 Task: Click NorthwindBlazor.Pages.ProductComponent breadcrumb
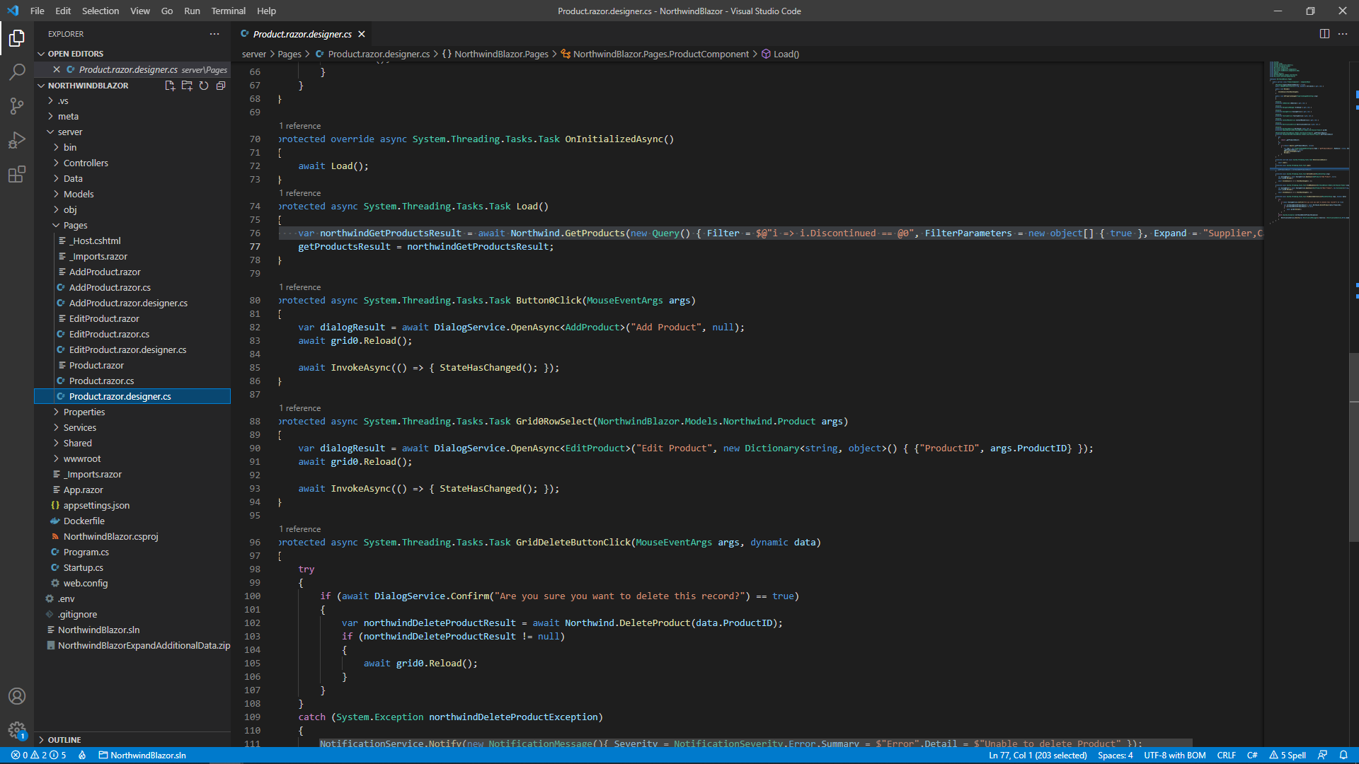[x=655, y=54]
